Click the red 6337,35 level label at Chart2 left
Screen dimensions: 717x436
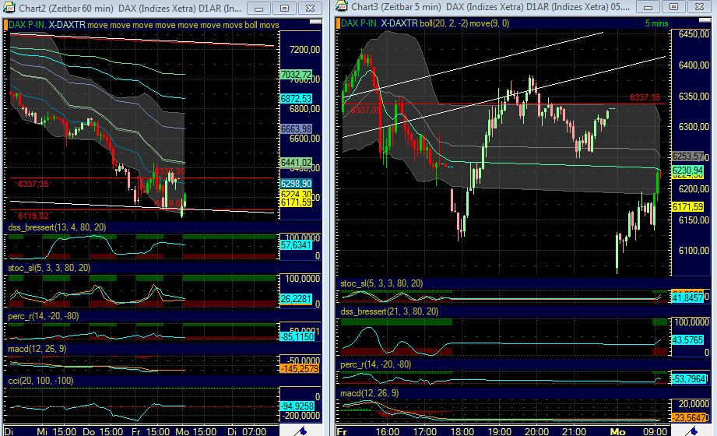pos(33,184)
